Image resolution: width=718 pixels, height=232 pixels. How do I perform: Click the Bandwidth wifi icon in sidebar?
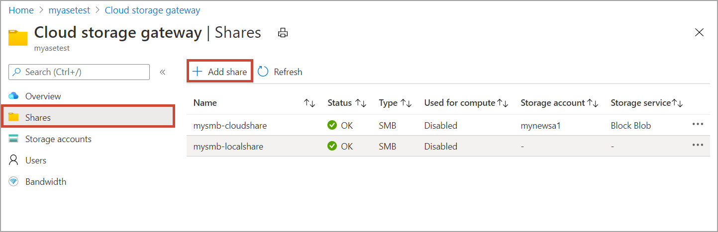(x=14, y=182)
